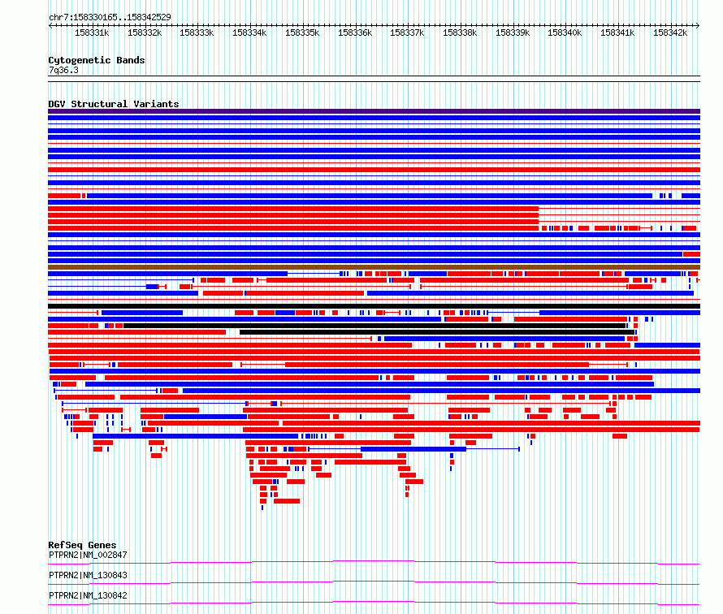The width and height of the screenshot is (723, 614).
Task: Select the magenta transcript line under PTPRN2|NM_130843
Action: pyautogui.click(x=374, y=582)
